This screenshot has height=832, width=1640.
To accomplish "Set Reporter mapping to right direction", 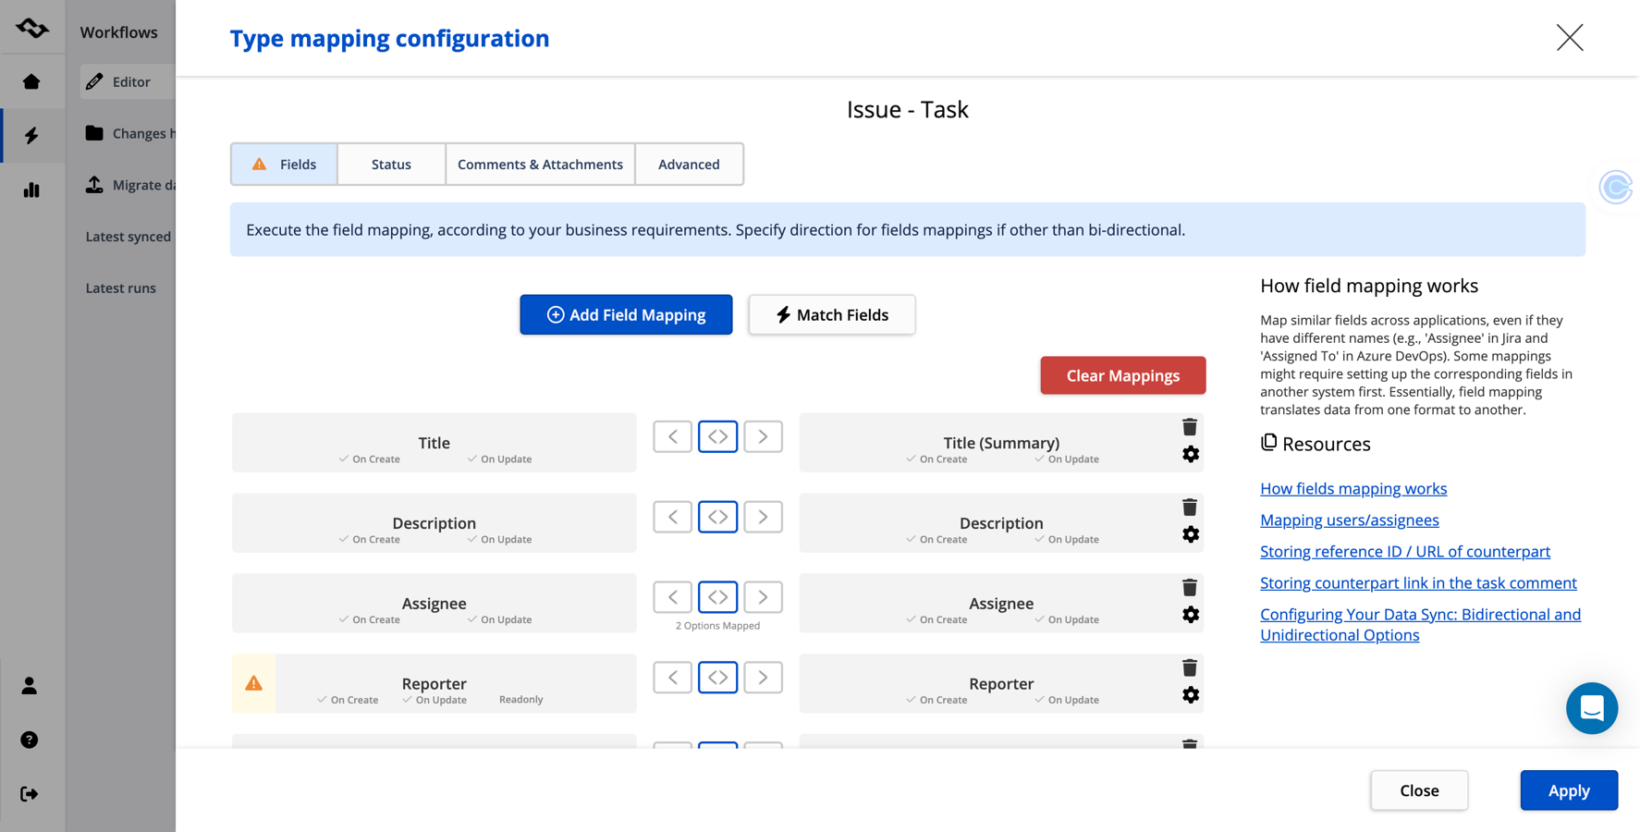I will [x=763, y=678].
